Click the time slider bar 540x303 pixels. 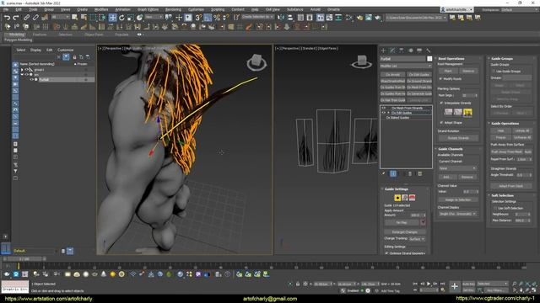pyautogui.click(x=24, y=258)
